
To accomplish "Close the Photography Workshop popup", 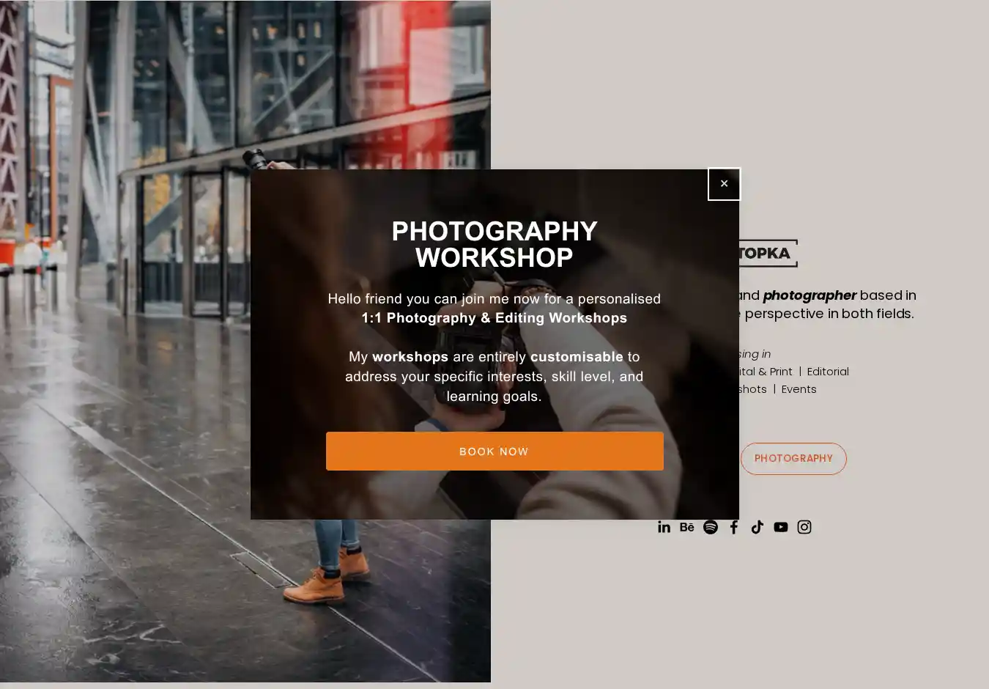I will click(724, 184).
